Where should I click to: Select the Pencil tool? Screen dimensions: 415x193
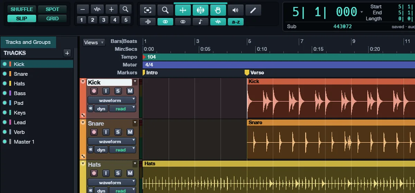click(x=253, y=10)
